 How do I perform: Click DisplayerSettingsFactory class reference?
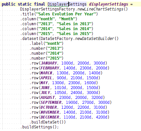click(48, 9)
